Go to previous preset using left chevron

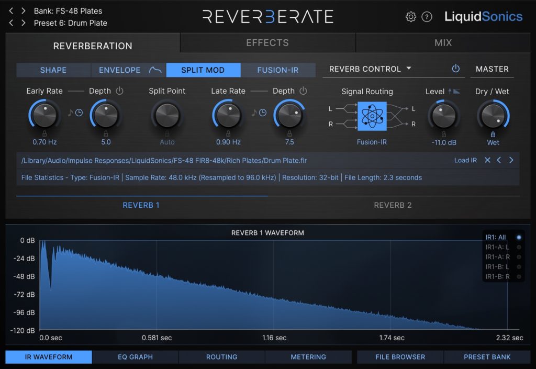pyautogui.click(x=12, y=23)
